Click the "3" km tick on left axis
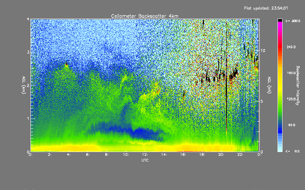The image size is (305, 190). 28,52
